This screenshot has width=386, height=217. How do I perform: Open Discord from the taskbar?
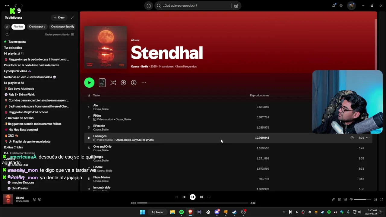pyautogui.click(x=217, y=212)
